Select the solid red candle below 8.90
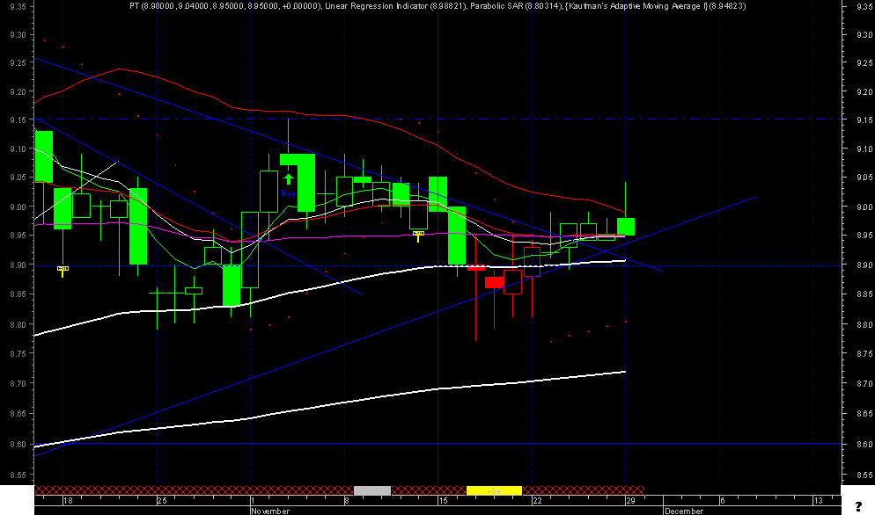 (x=495, y=283)
